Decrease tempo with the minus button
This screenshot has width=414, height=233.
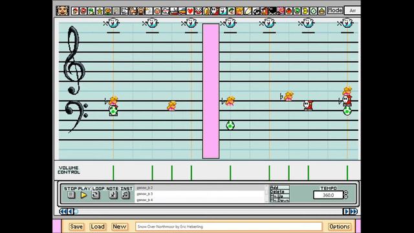pos(346,197)
